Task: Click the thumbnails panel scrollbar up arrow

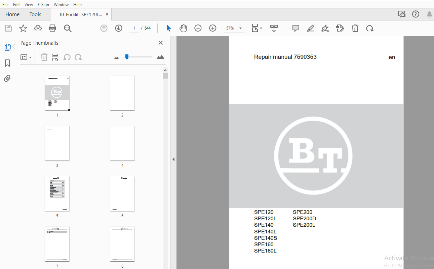Action: (165, 70)
